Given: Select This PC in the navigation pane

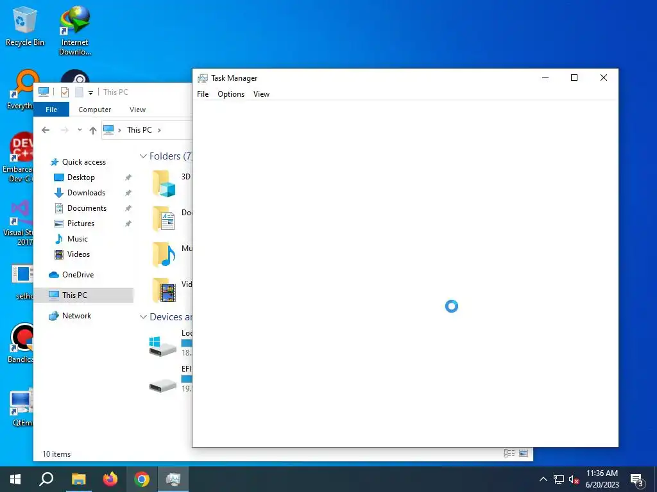Looking at the screenshot, I should [83, 295].
